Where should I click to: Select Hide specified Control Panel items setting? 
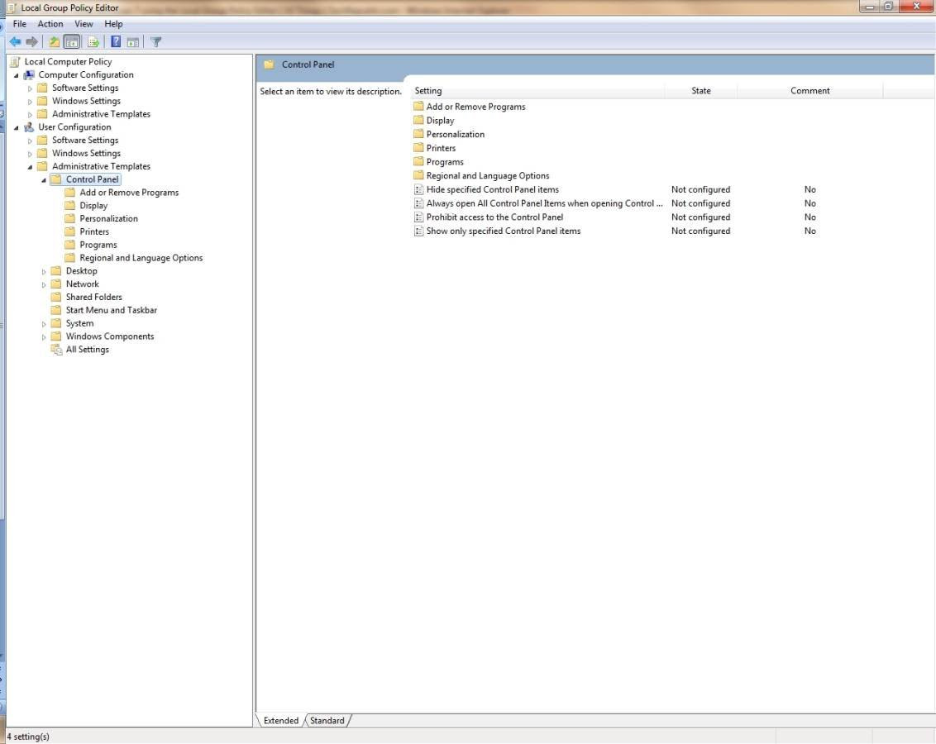(493, 190)
